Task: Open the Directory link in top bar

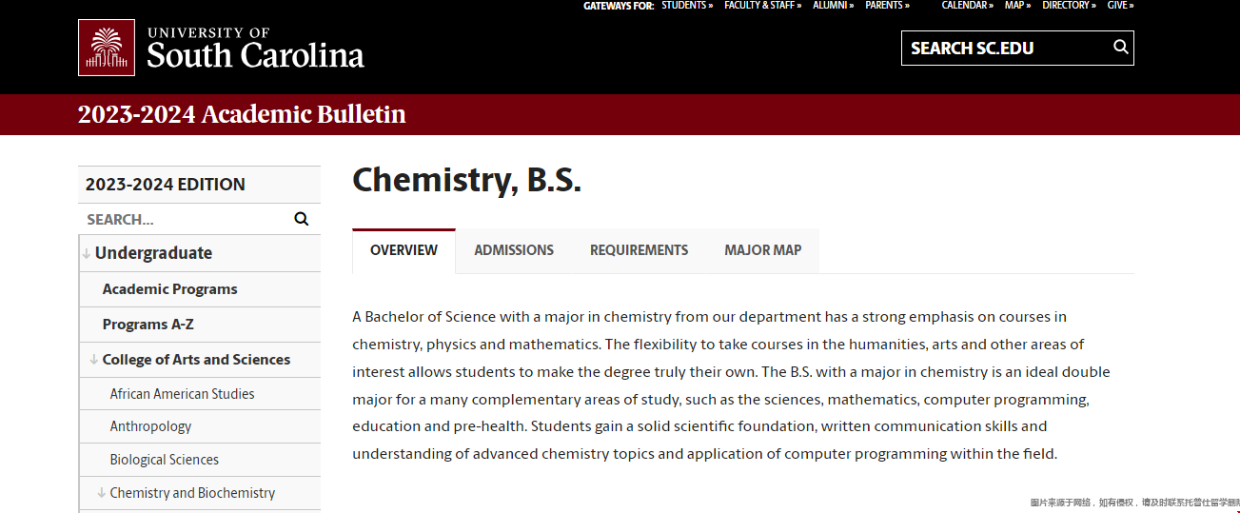Action: click(x=1069, y=6)
